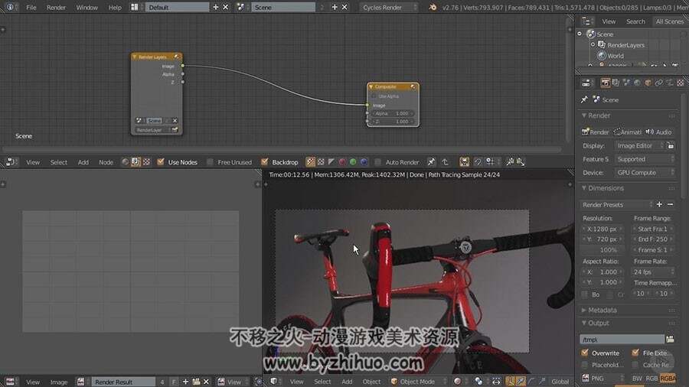Toggle Use Alpha on Composite node
This screenshot has height=387, width=689.
click(374, 96)
